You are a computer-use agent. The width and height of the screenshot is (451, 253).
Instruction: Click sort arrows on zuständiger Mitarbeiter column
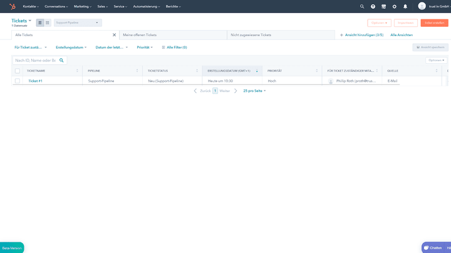(377, 71)
